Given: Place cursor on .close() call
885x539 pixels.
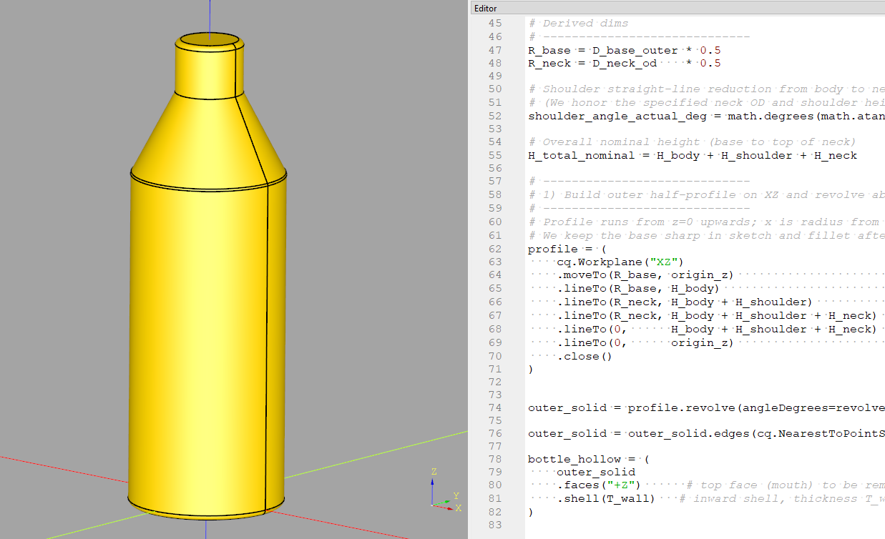Looking at the screenshot, I should pyautogui.click(x=585, y=356).
